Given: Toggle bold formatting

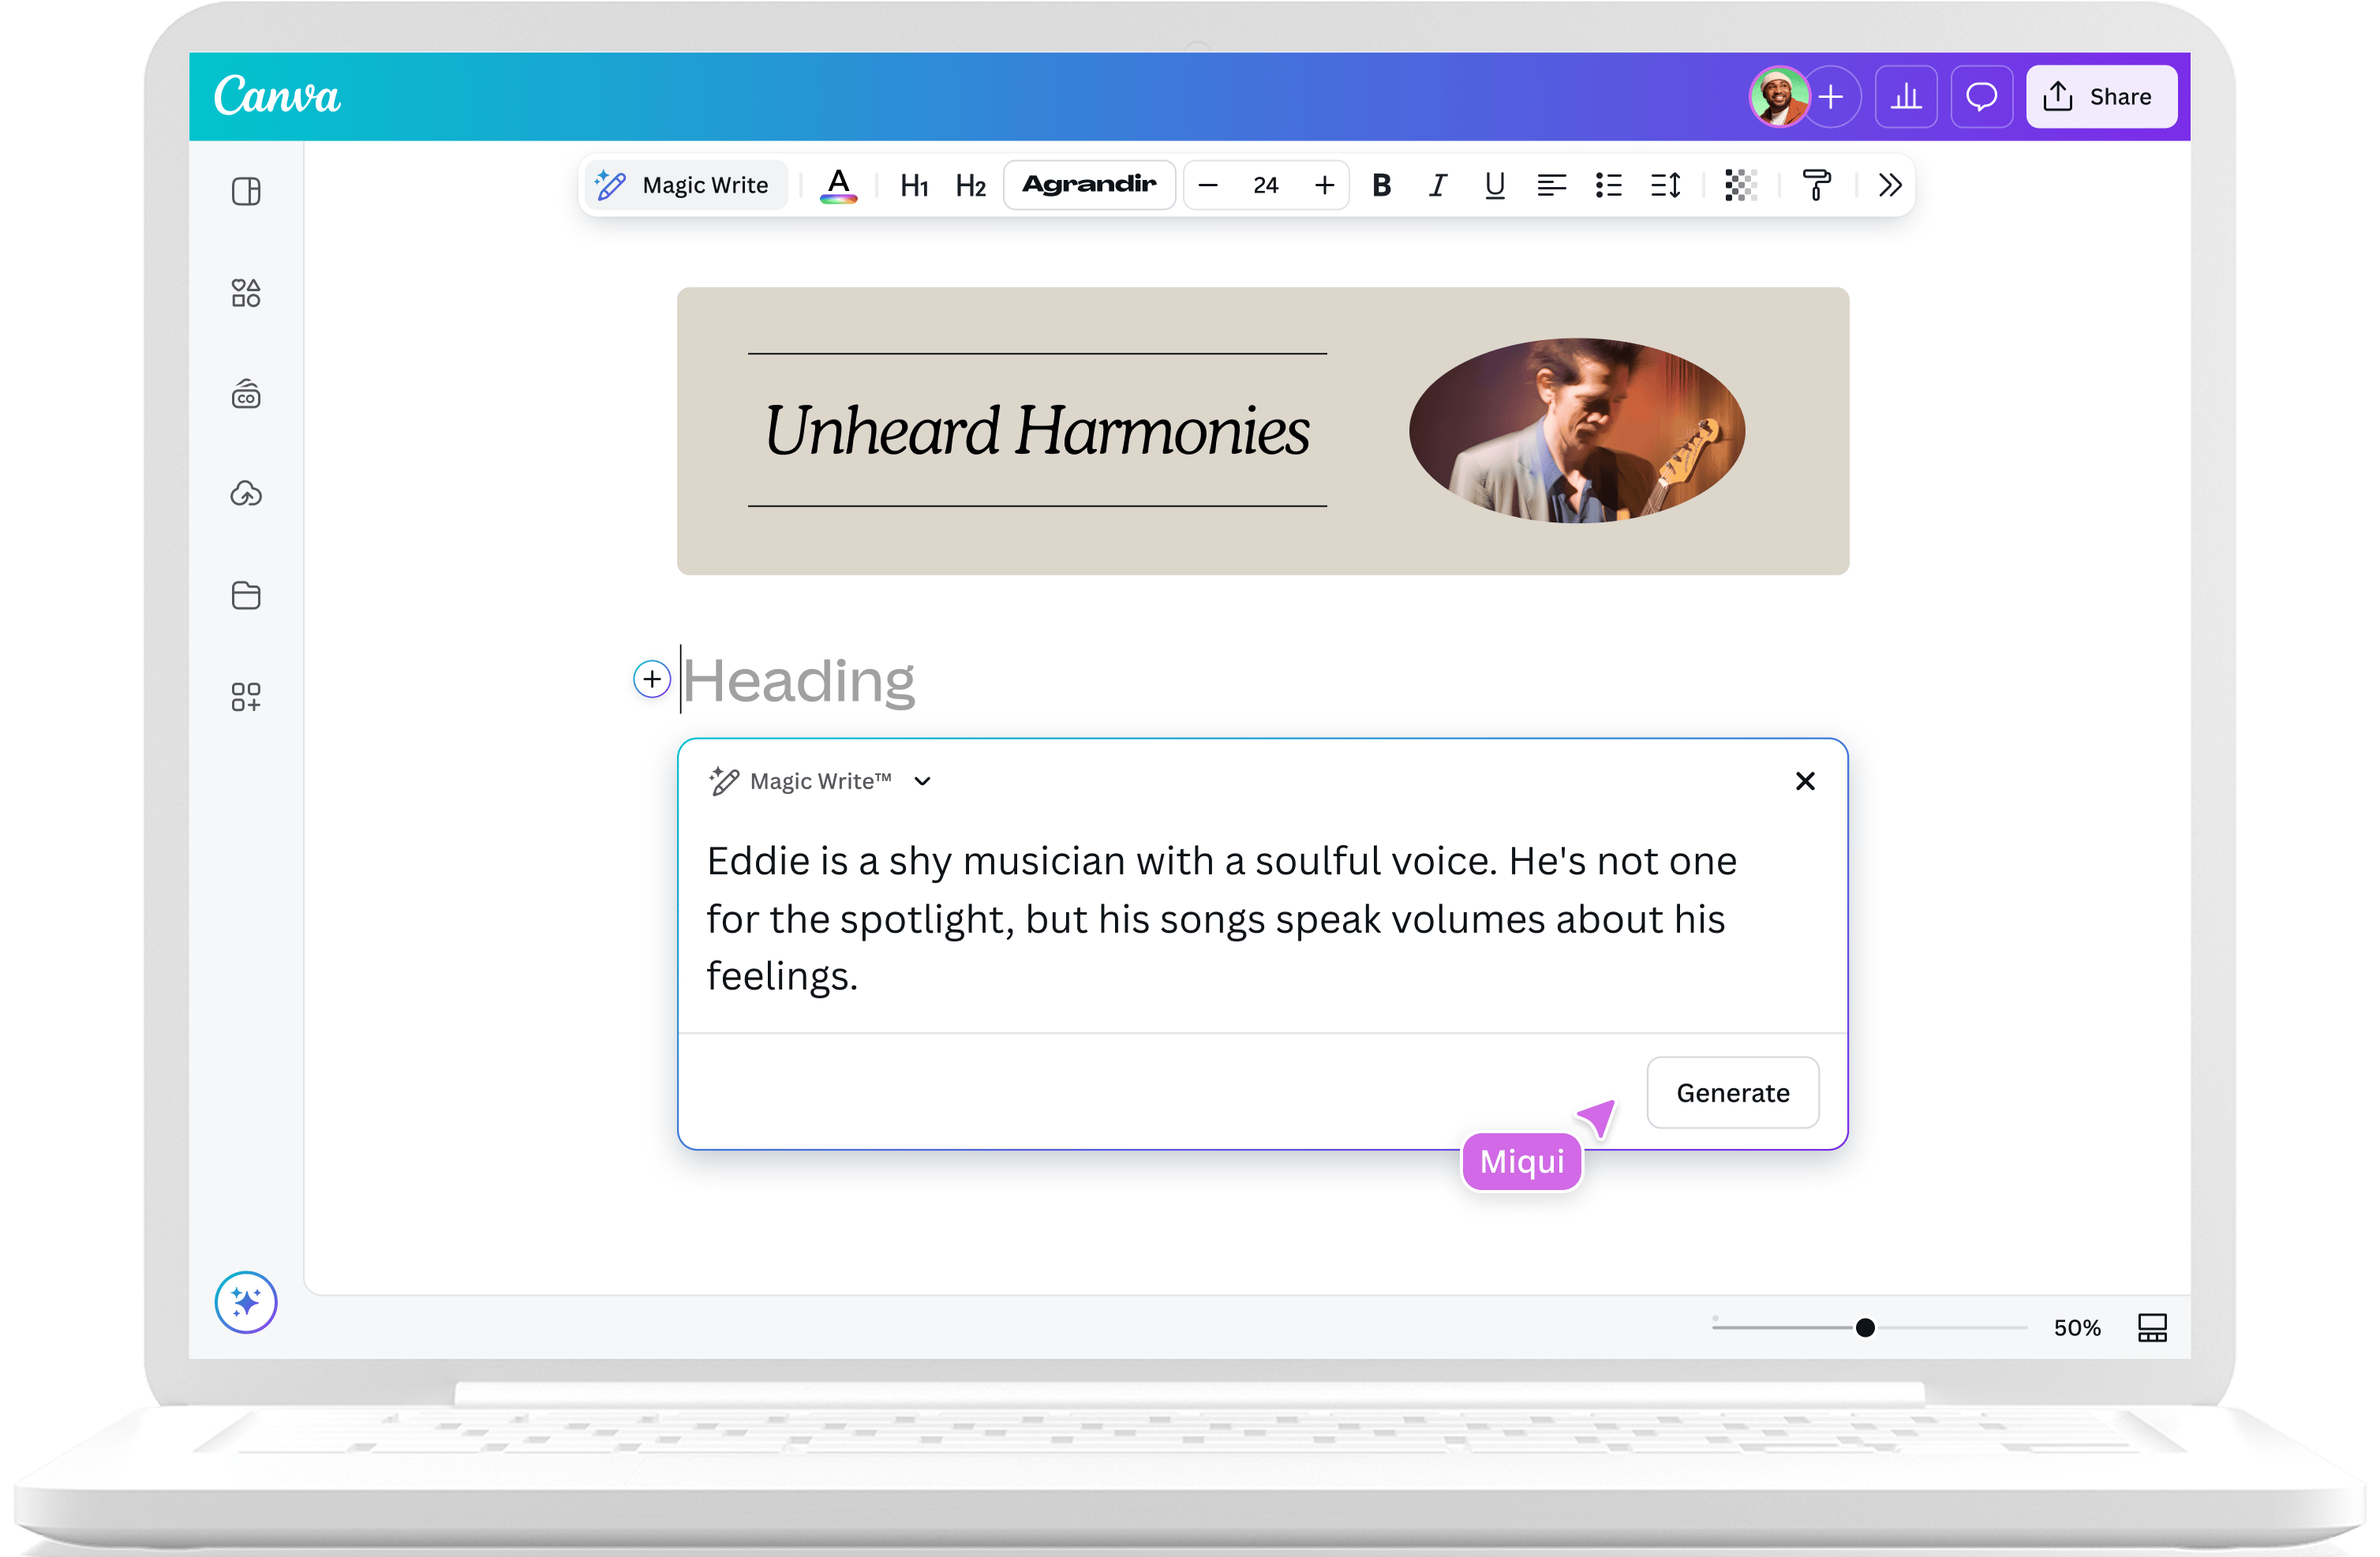Looking at the screenshot, I should [x=1381, y=185].
